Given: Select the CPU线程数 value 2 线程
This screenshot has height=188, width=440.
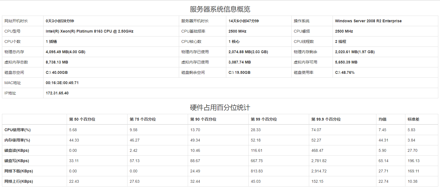Looking at the screenshot, I should [x=341, y=41].
